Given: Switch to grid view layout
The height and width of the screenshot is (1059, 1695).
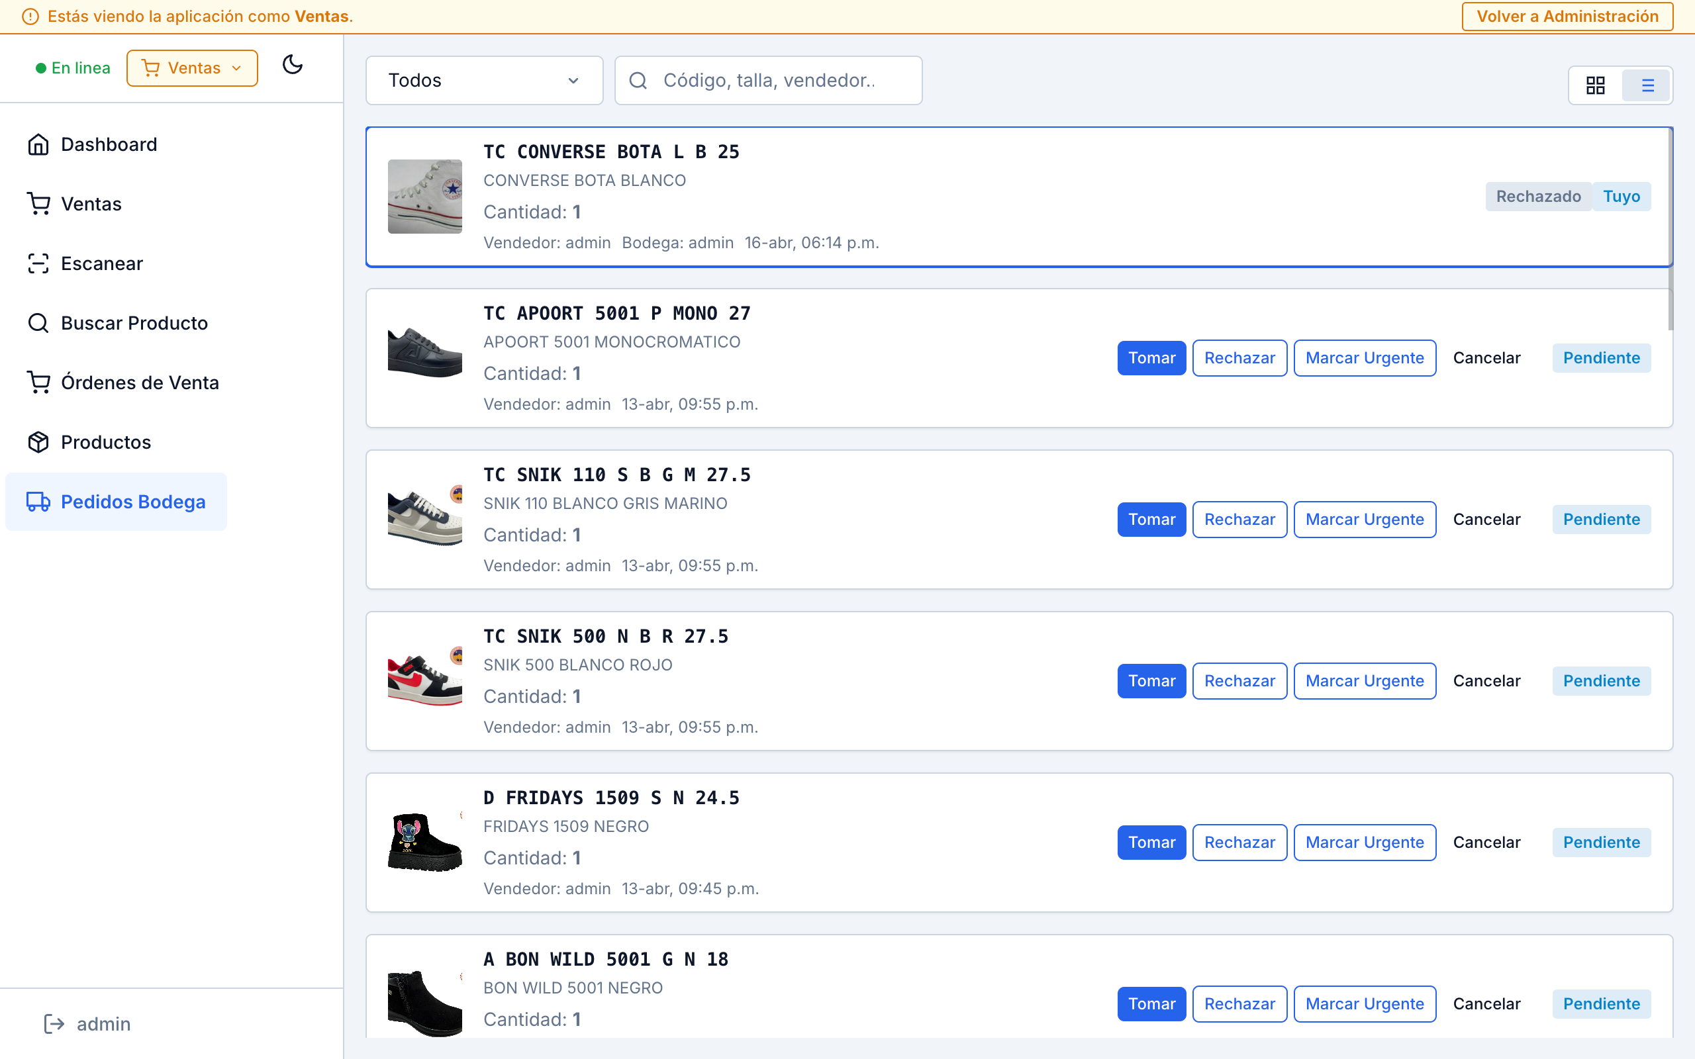Looking at the screenshot, I should [1596, 85].
